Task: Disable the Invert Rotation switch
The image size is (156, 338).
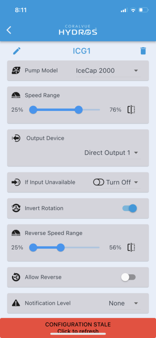Action: [x=129, y=208]
